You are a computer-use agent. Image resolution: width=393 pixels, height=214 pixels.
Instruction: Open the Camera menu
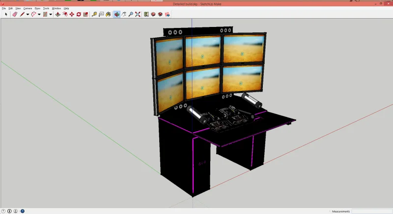coord(28,8)
